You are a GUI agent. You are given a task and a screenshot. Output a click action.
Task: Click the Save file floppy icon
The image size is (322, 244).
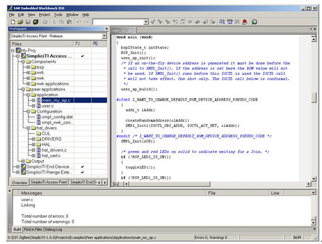tap(28, 22)
